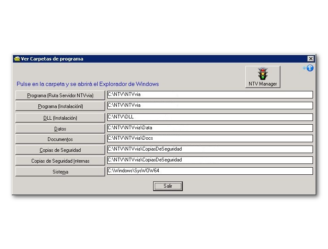This screenshot has width=328, height=249.
Task: Open the Copias de Seguridad folder
Action: click(60, 150)
